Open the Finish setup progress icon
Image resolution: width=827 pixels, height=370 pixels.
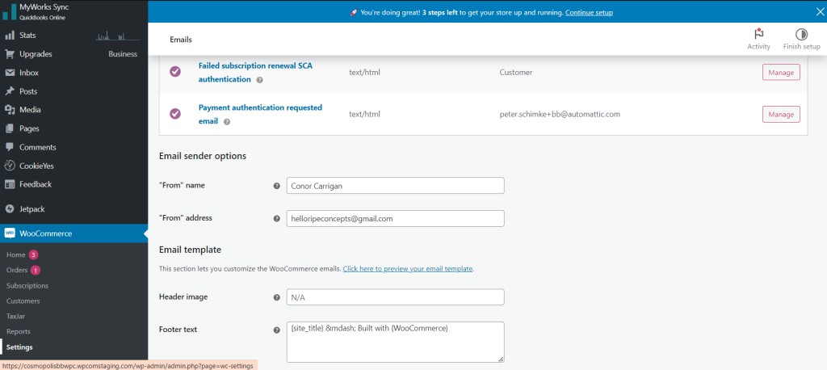[x=801, y=34]
